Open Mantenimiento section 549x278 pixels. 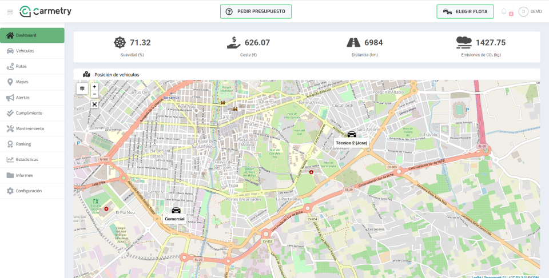pos(32,128)
